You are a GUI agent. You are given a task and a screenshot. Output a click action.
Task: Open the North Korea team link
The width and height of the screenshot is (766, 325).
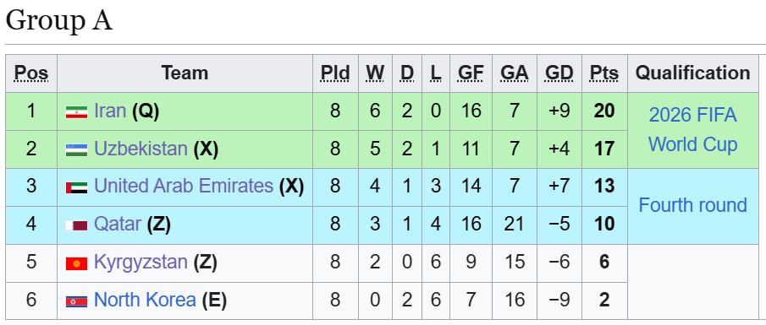[145, 300]
